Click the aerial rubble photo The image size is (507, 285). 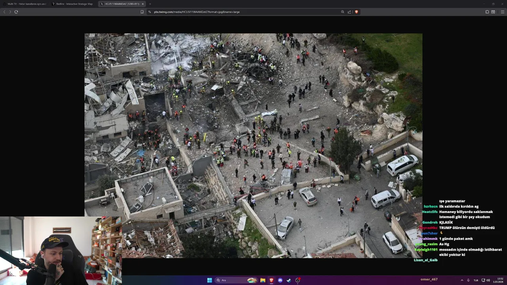click(x=253, y=145)
